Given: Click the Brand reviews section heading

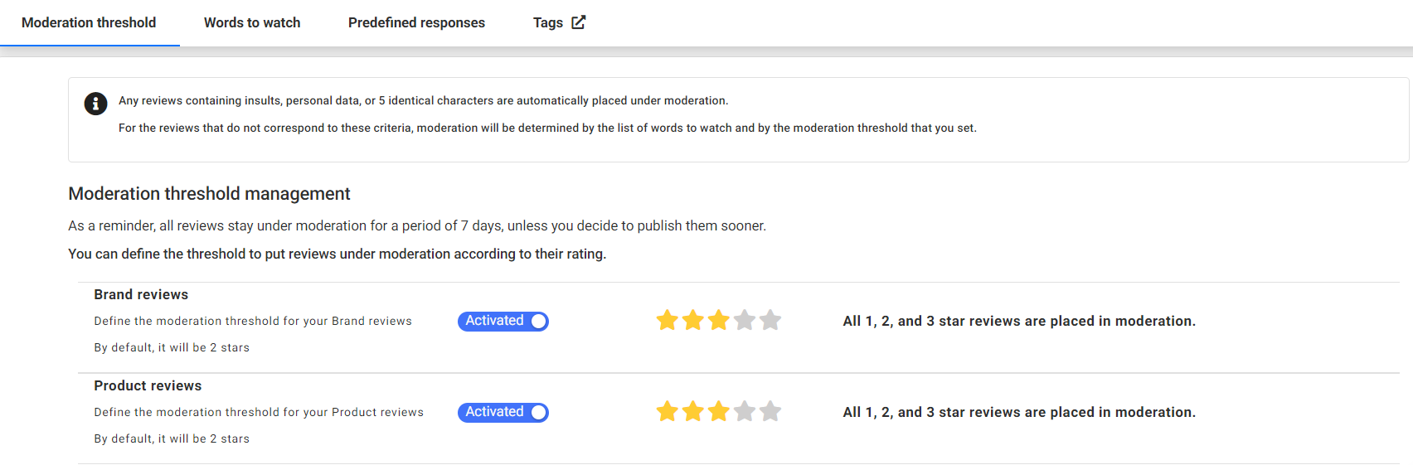Looking at the screenshot, I should tap(141, 295).
